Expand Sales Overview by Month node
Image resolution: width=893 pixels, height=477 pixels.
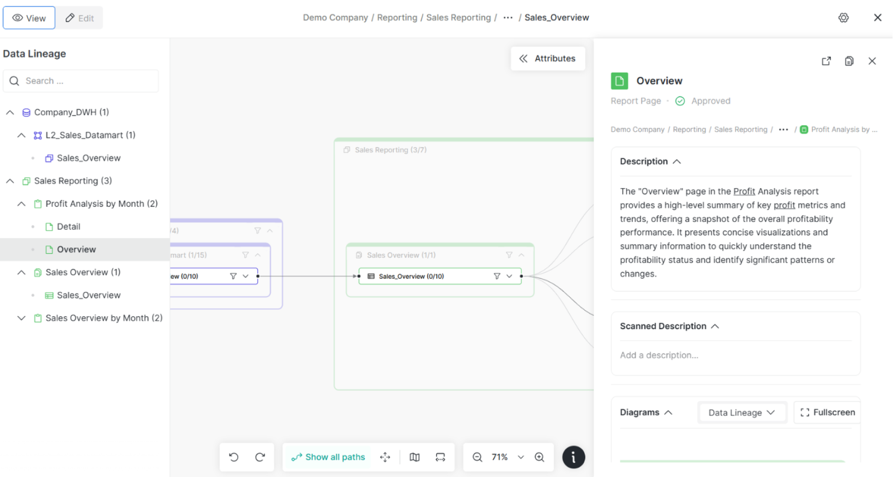pyautogui.click(x=21, y=318)
